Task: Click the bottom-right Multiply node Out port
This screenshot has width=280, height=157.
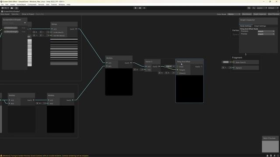Action: pyautogui.click(x=73, y=100)
